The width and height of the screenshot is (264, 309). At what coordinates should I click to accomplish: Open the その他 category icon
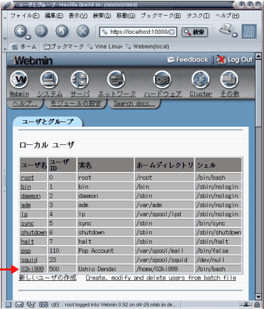229,80
